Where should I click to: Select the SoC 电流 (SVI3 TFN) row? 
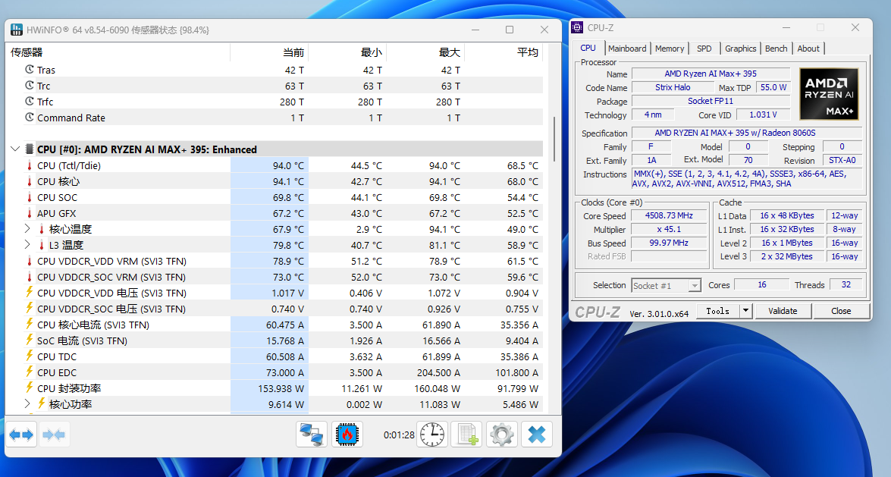tap(274, 340)
